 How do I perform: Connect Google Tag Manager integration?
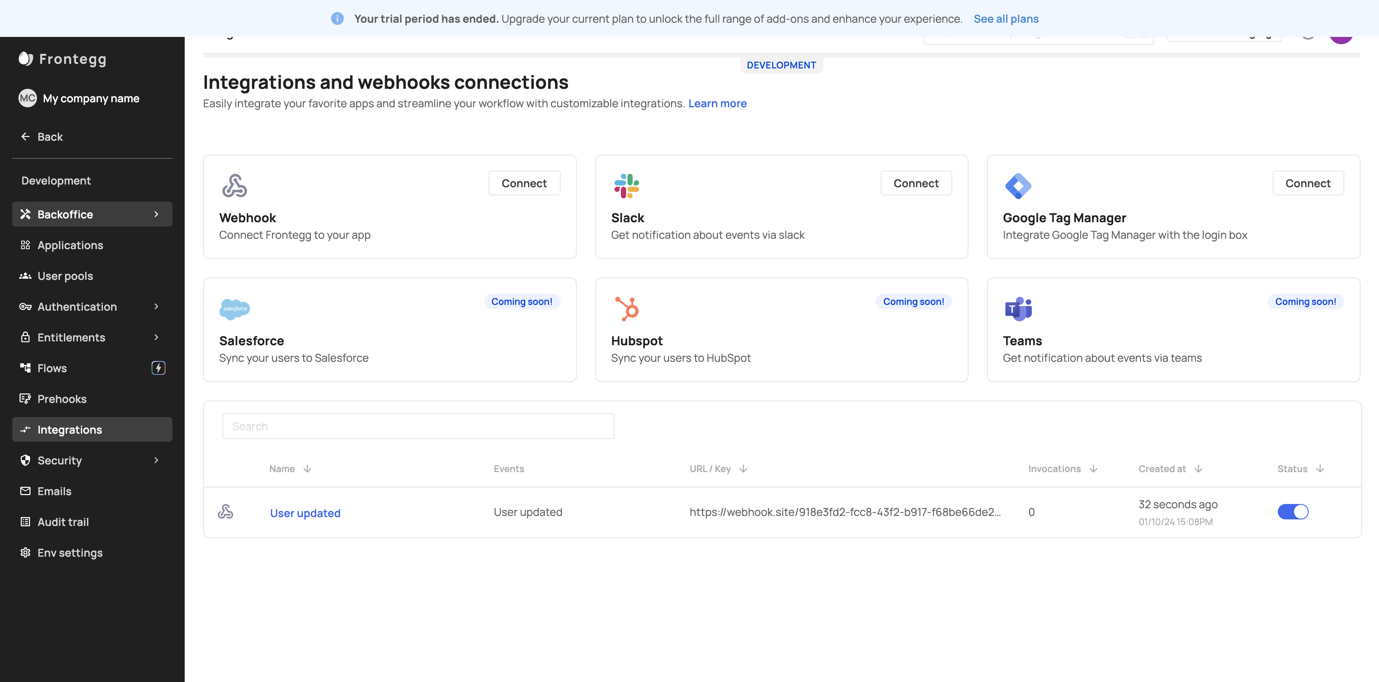1308,183
